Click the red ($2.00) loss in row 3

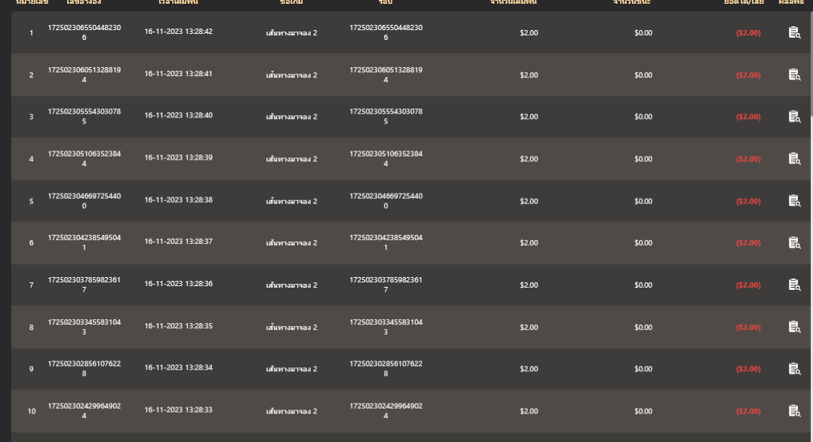pyautogui.click(x=747, y=117)
